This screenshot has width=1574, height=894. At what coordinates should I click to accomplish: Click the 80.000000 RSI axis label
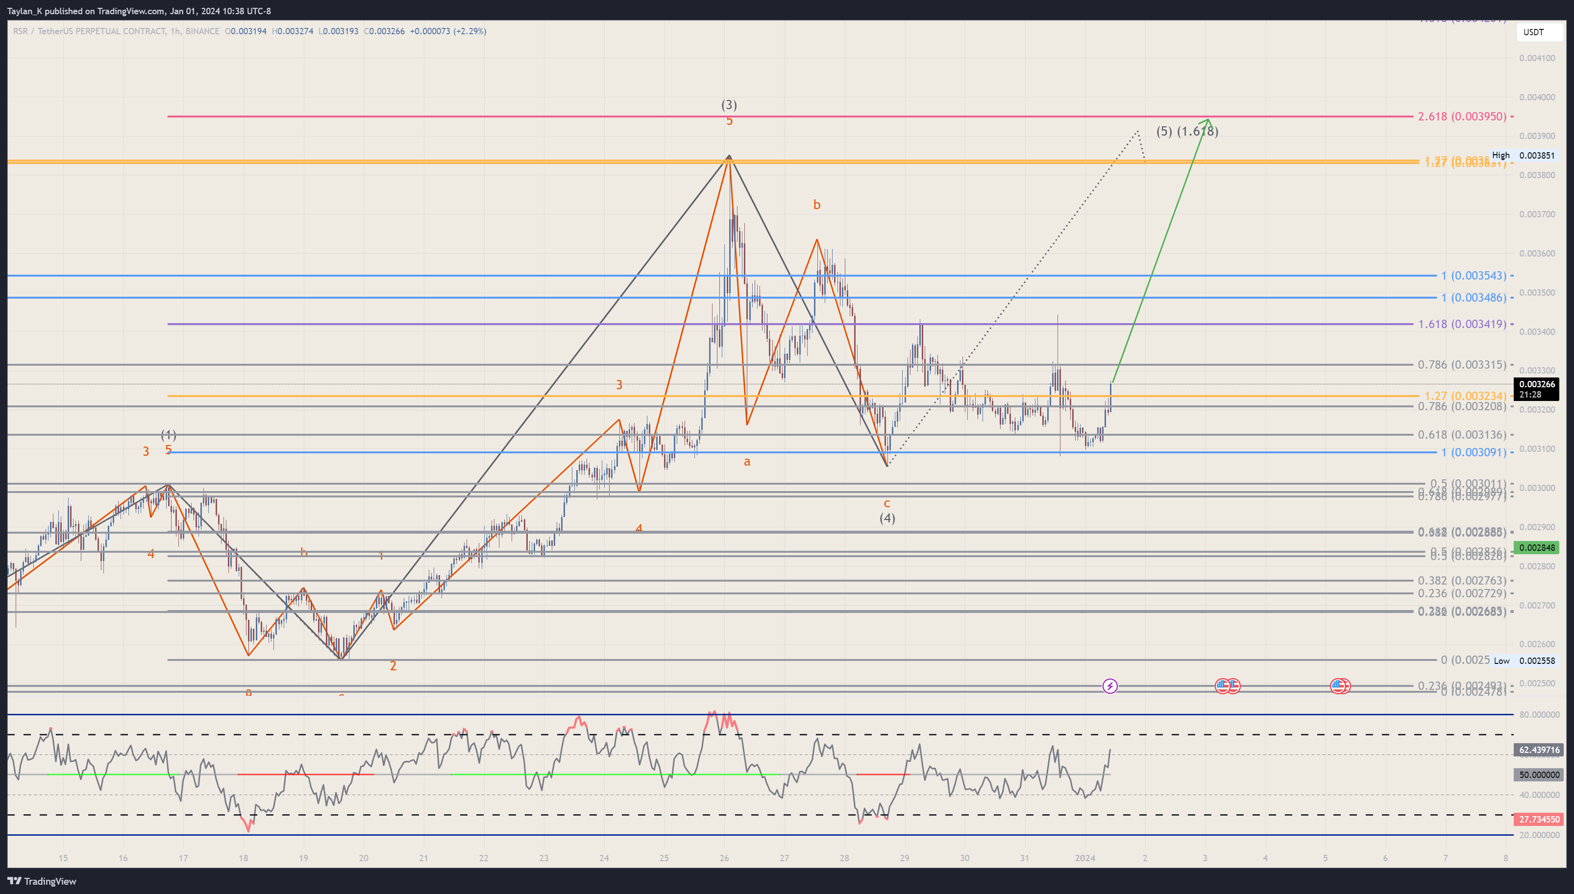pos(1540,715)
